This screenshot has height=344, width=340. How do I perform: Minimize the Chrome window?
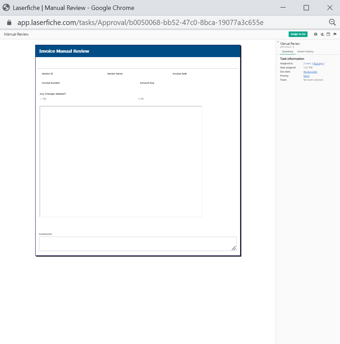(283, 8)
